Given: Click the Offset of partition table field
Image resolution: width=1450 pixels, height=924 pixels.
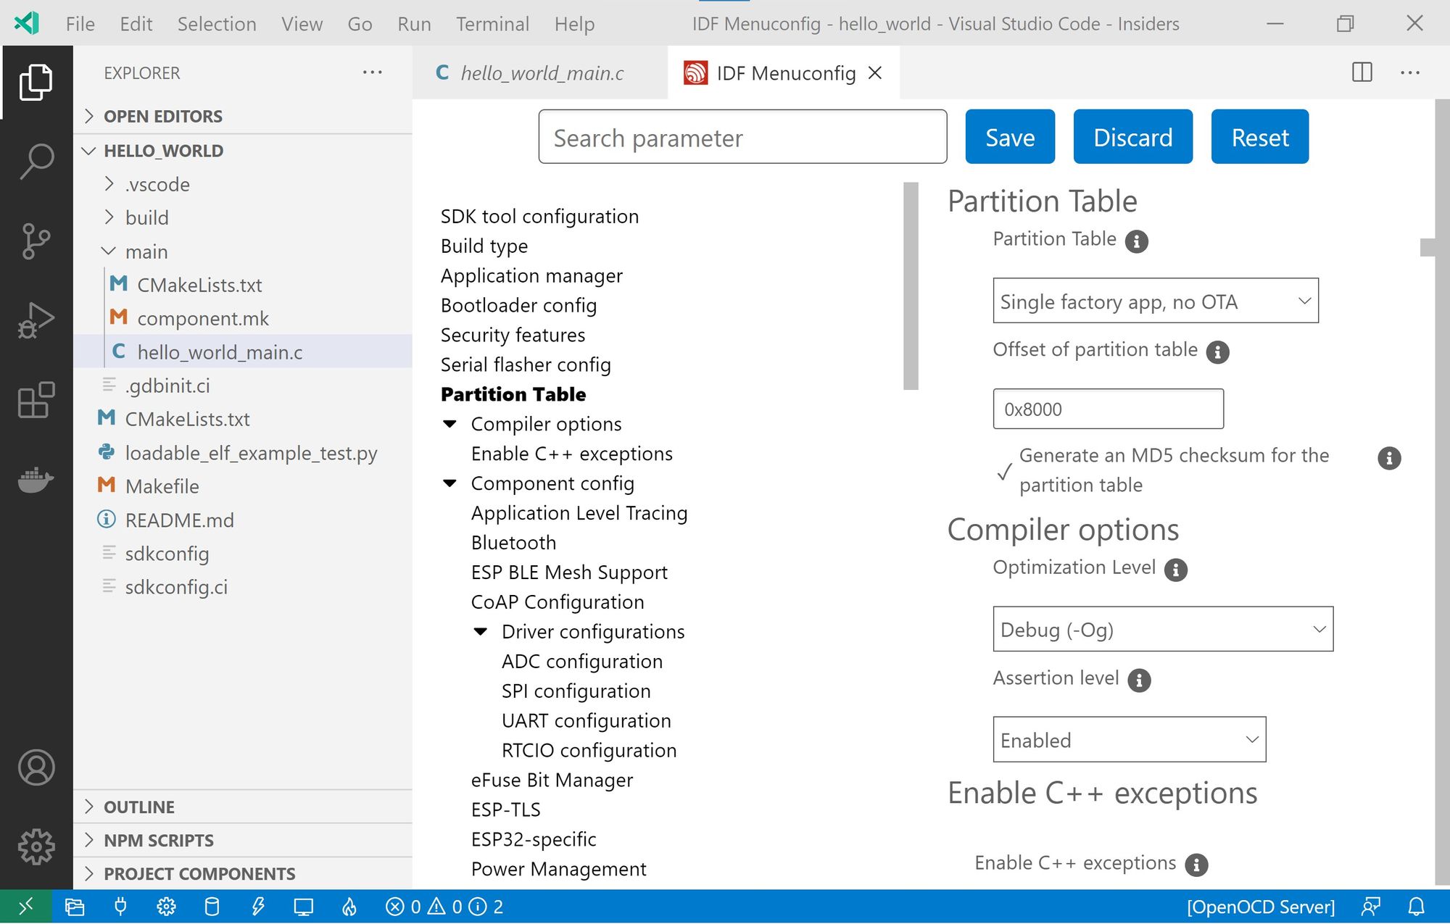Looking at the screenshot, I should coord(1108,409).
